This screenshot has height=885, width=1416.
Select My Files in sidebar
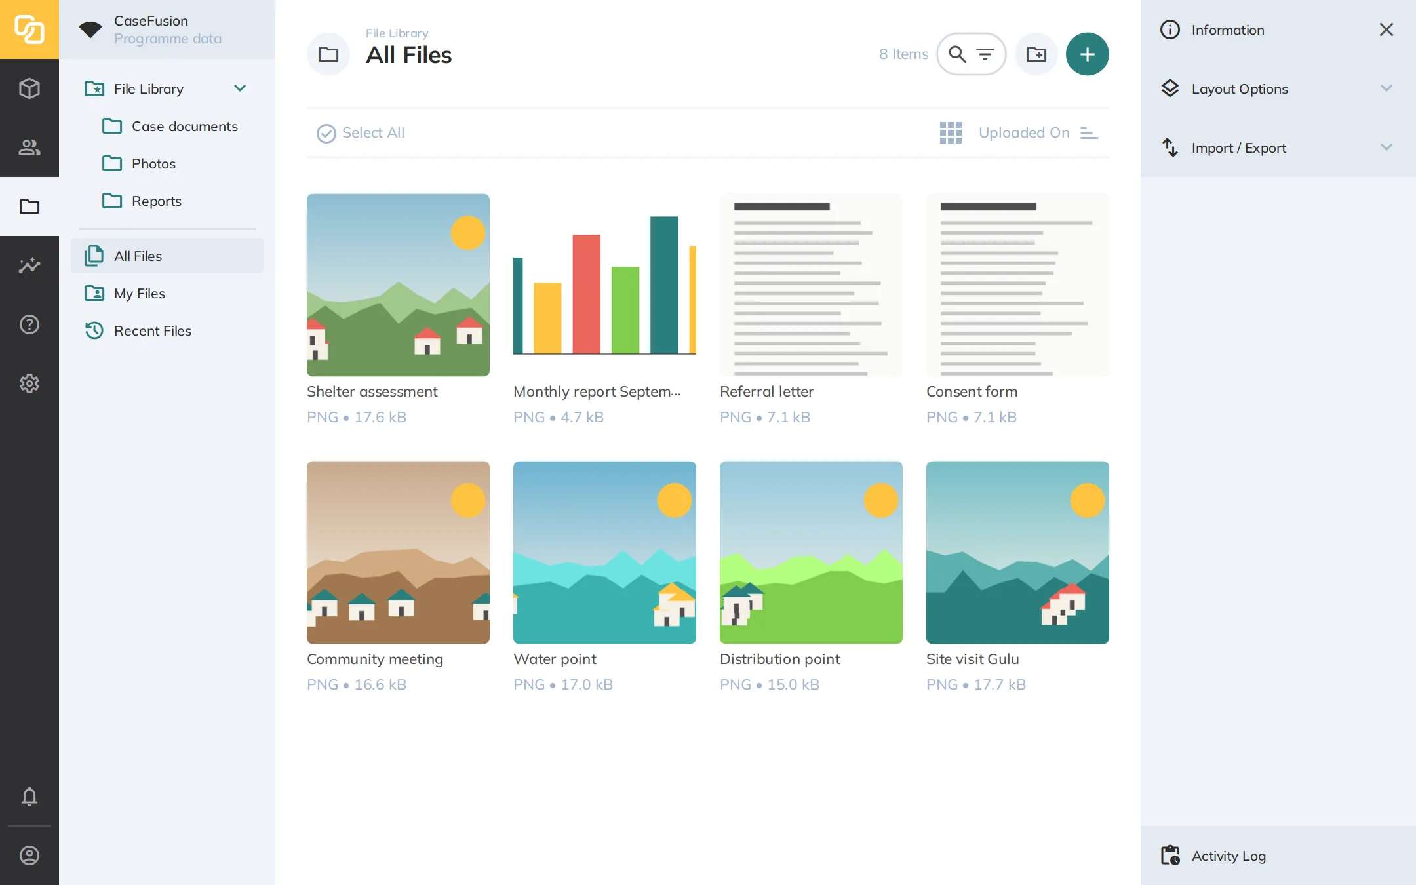tap(167, 293)
